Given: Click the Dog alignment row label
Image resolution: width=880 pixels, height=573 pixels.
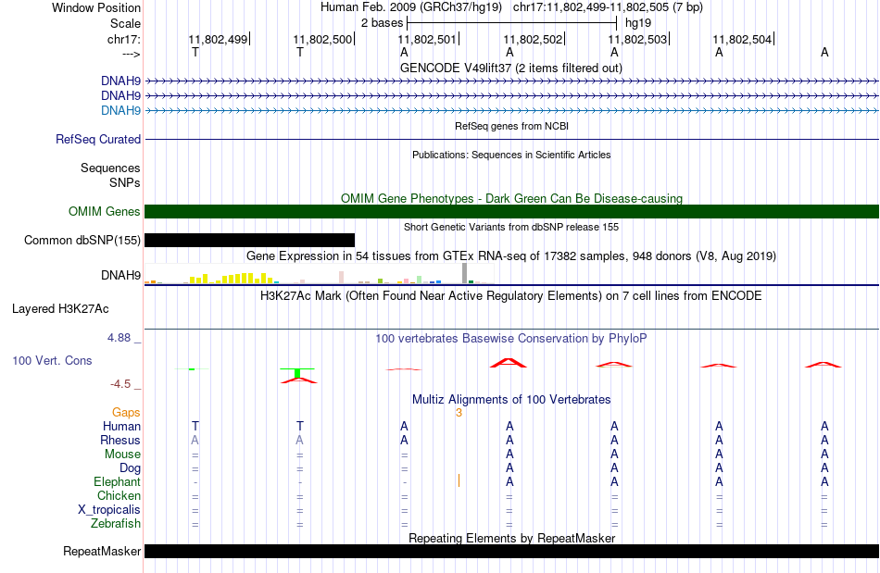Looking at the screenshot, I should click(130, 468).
